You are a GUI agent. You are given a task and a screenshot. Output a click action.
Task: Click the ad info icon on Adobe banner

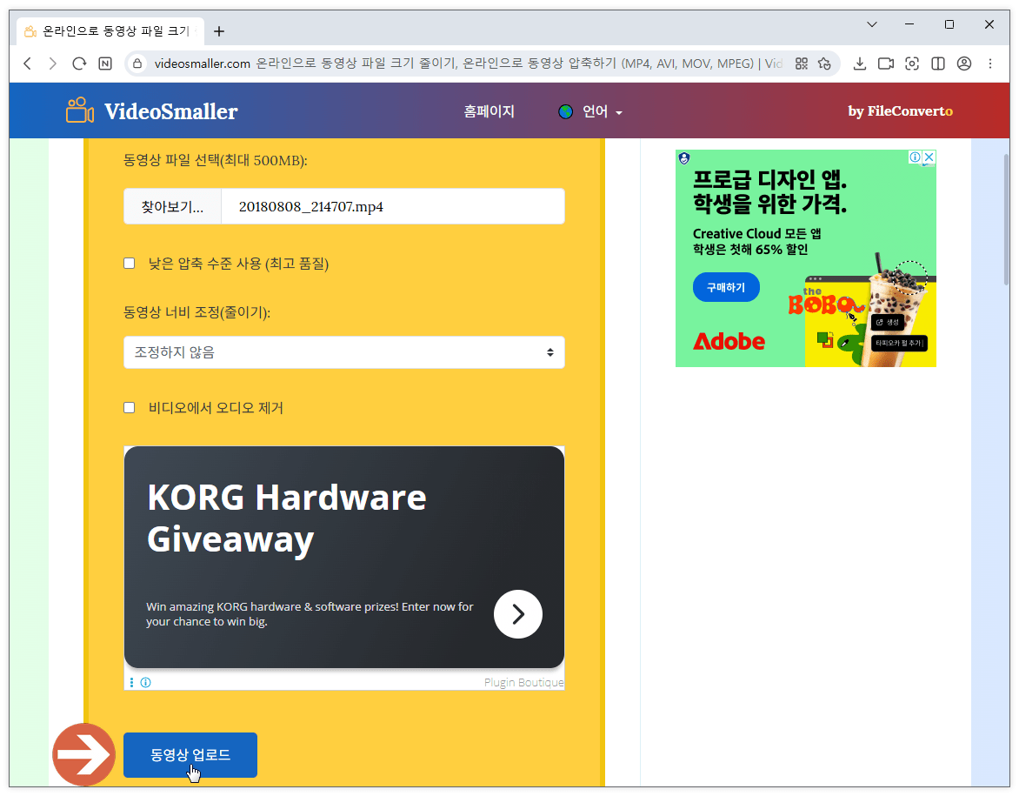click(x=915, y=157)
